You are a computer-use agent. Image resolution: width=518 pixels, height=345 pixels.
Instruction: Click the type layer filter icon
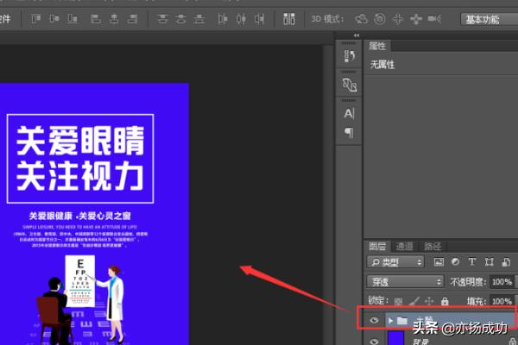472,261
